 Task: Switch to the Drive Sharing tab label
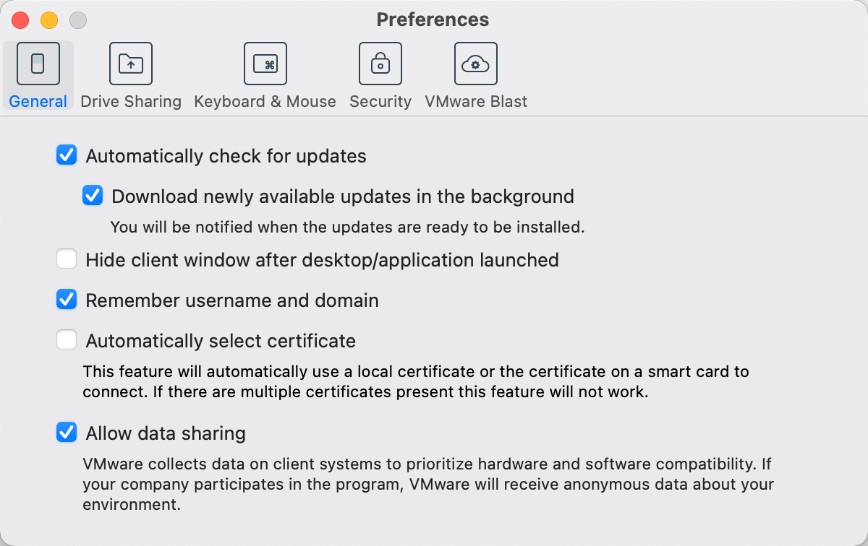click(131, 102)
